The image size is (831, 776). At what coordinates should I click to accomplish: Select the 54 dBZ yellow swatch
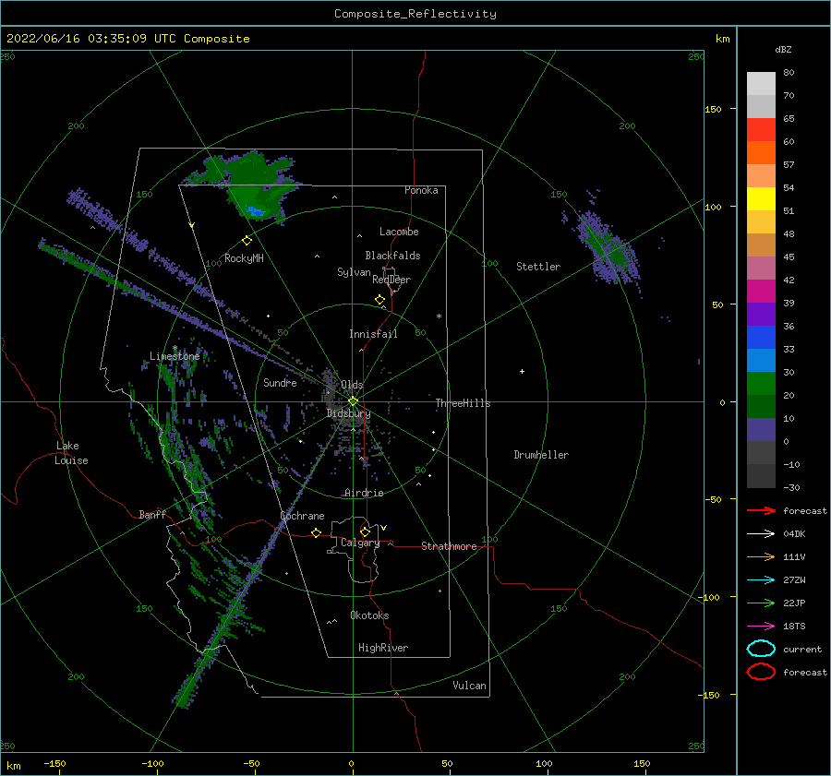point(761,198)
